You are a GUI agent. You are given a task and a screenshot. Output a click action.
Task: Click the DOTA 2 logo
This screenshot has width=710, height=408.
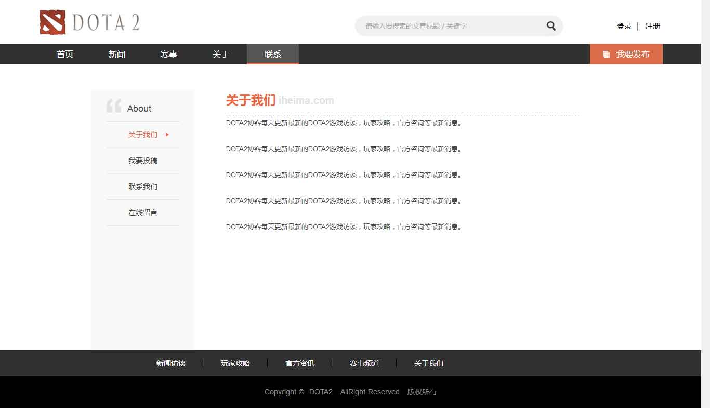89,22
